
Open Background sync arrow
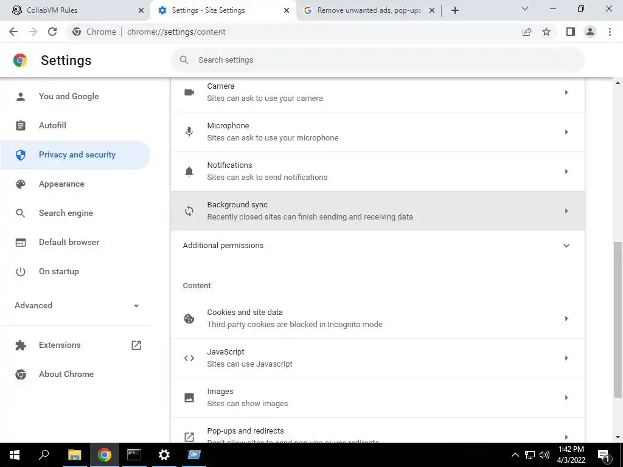point(566,211)
